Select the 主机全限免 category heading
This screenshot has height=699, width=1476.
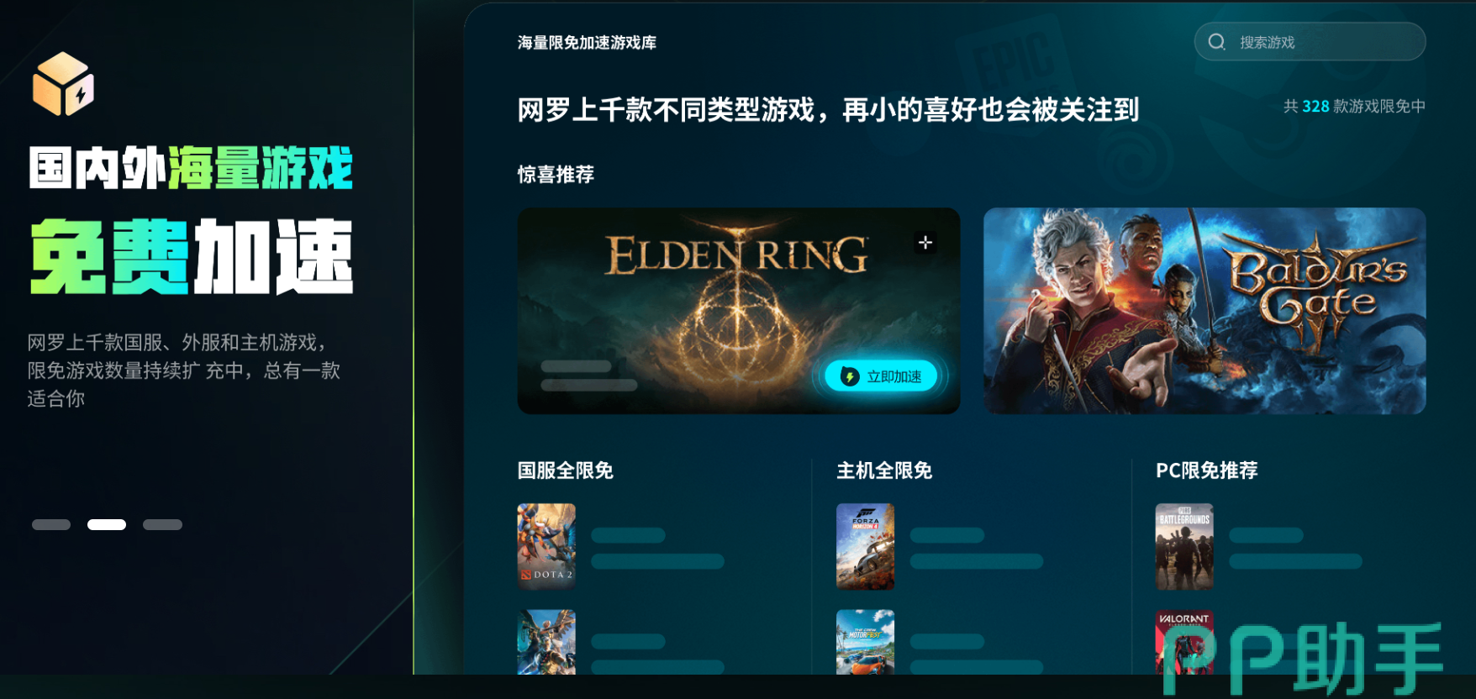tap(884, 470)
